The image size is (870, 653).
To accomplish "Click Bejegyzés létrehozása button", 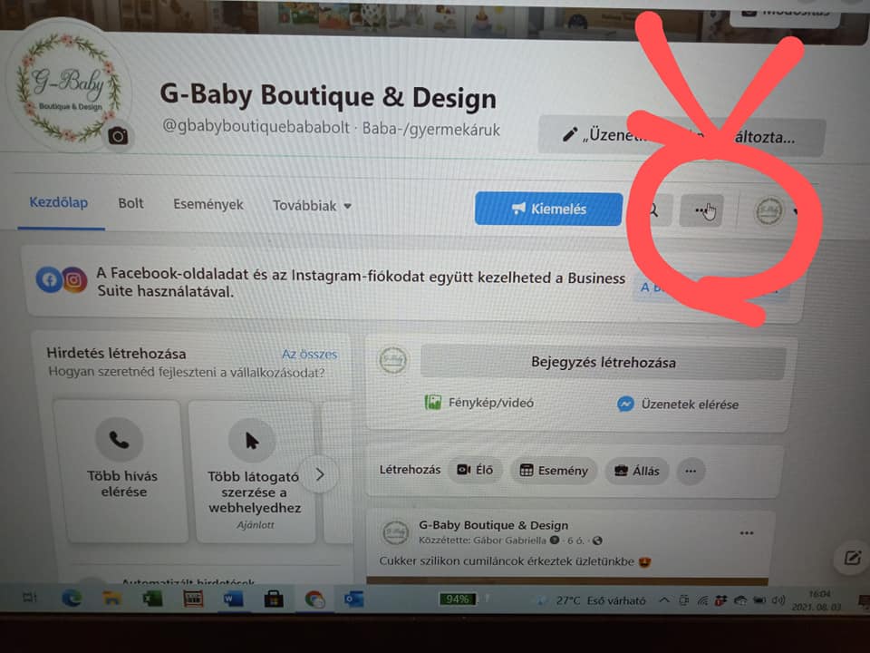I will 604,363.
